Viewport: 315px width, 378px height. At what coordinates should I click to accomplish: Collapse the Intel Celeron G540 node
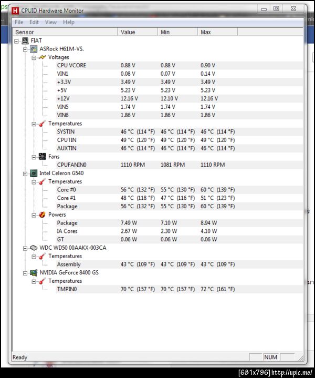[x=25, y=174]
